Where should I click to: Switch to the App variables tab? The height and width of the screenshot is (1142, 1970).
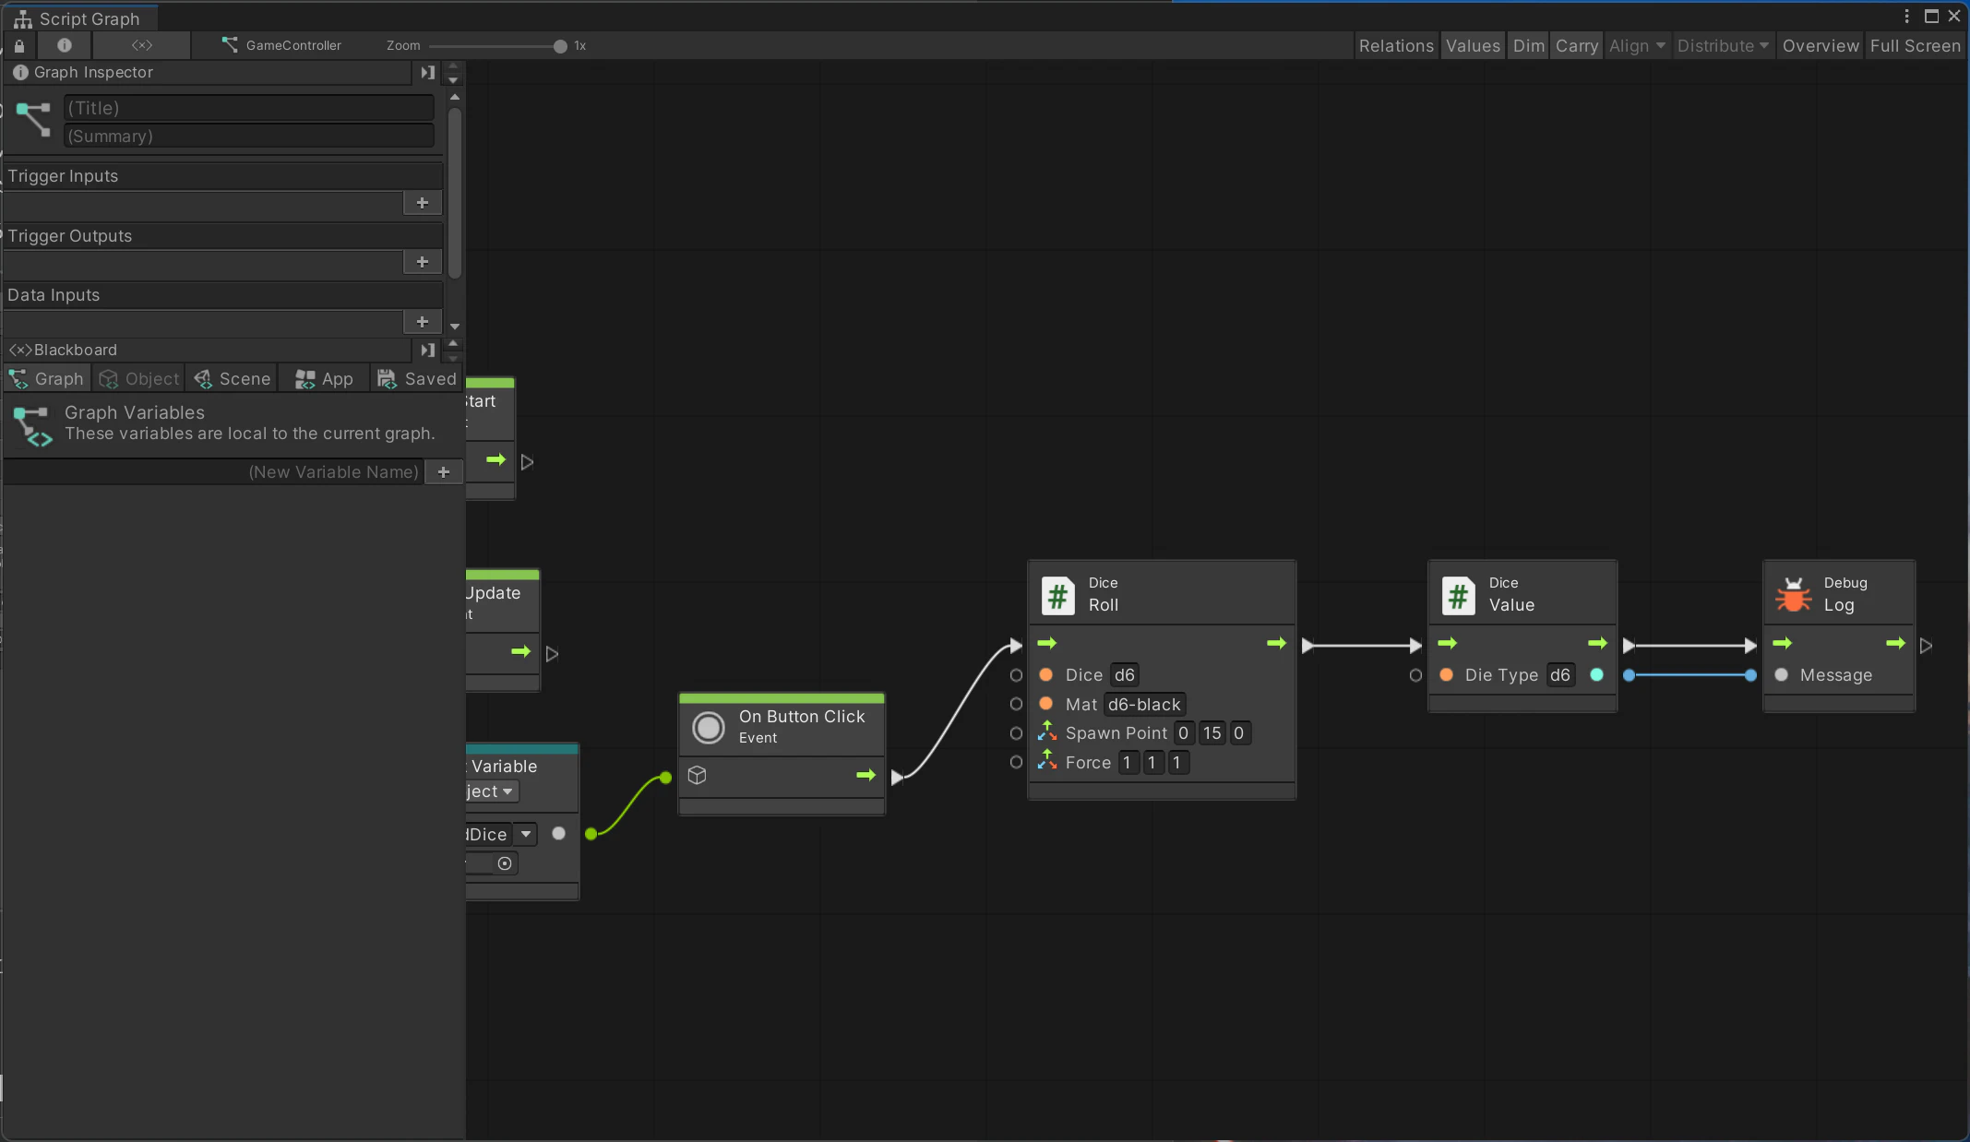click(324, 379)
